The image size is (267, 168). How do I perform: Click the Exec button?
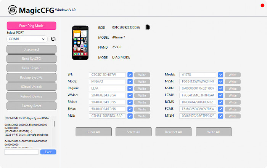tap(48, 152)
